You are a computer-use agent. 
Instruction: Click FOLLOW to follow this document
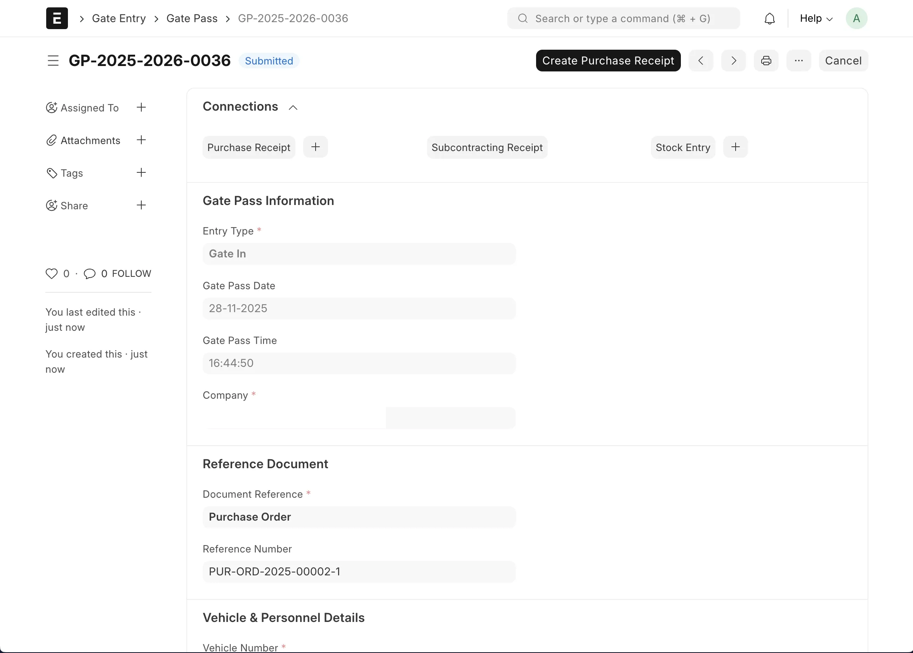pos(132,273)
